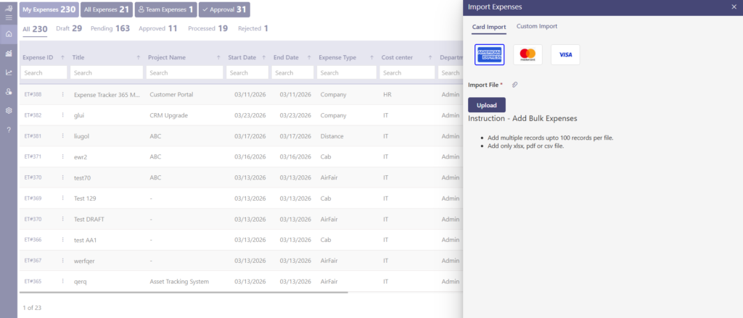Open the settings gear in sidebar

9,110
